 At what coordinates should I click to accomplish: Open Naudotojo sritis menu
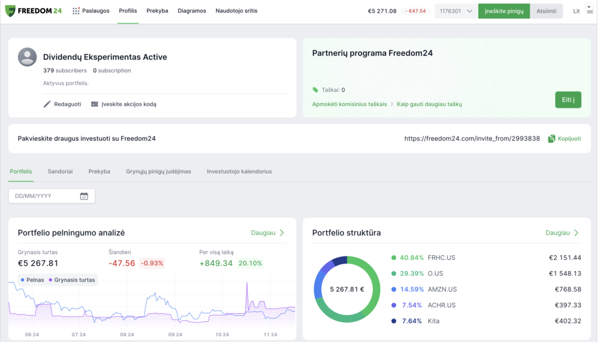click(237, 11)
